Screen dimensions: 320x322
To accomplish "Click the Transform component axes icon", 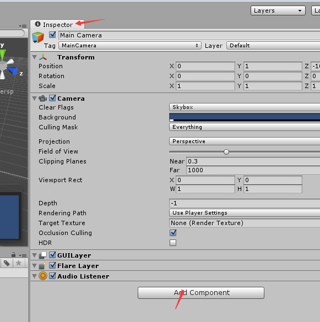I will point(43,57).
